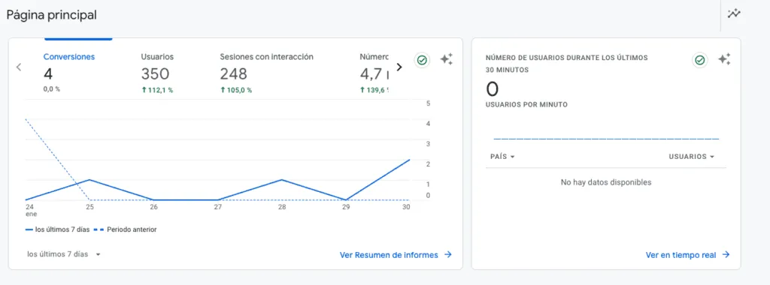Open the sparkle insights icon on realtime card
The height and width of the screenshot is (285, 770).
pos(724,60)
